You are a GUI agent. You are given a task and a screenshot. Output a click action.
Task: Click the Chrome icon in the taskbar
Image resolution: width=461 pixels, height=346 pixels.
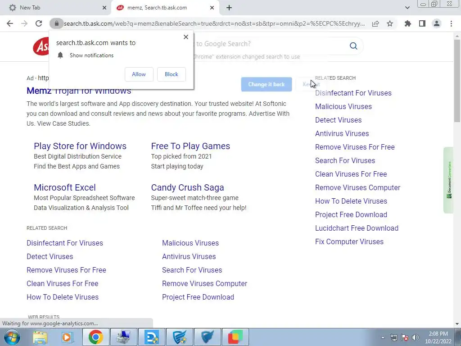coord(96,337)
